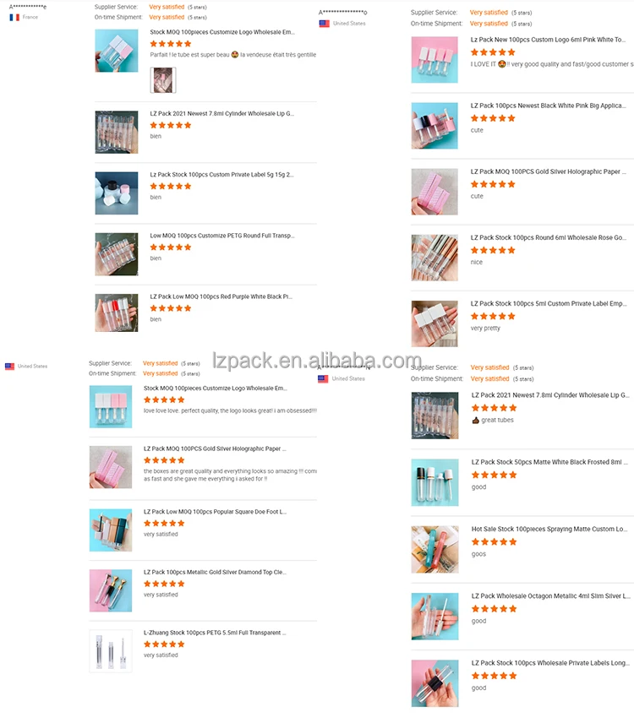Click the France flag icon
Viewport: 634px width, 723px height.
pyautogui.click(x=14, y=17)
